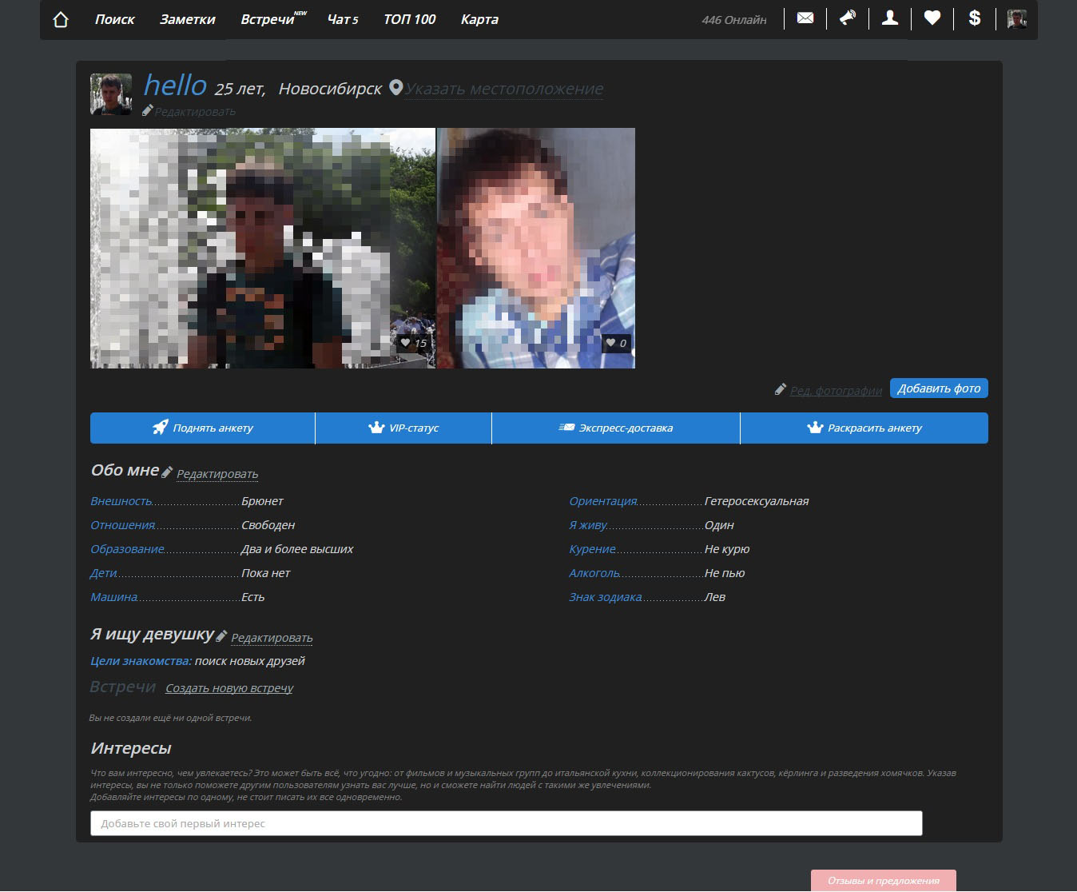Click the dollar sign balance icon
This screenshot has height=892, width=1077.
point(974,18)
